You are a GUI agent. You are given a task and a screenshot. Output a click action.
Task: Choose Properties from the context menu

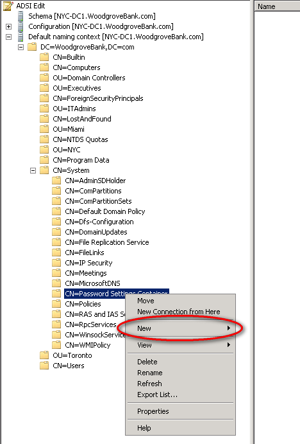pos(181,411)
